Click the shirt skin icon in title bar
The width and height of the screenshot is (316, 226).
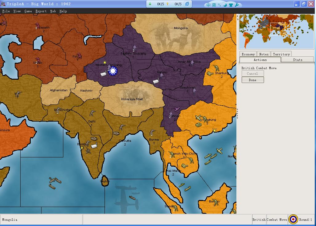point(231,5)
